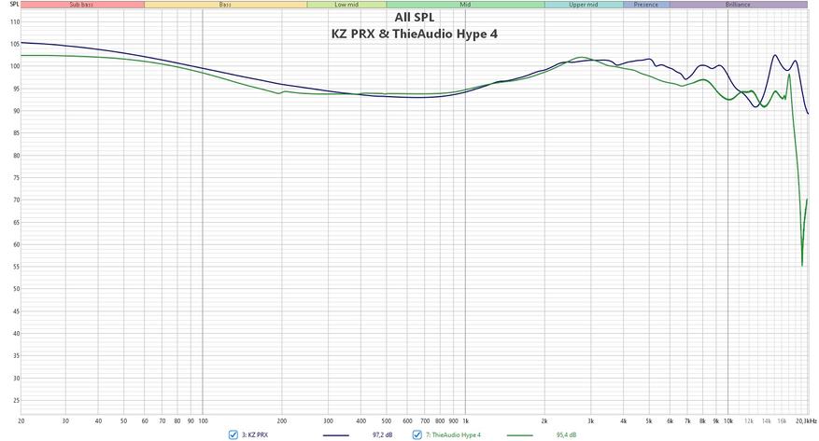The height and width of the screenshot is (441, 819).
Task: Click the 105 value on the SPL axis
Action: pyautogui.click(x=15, y=45)
